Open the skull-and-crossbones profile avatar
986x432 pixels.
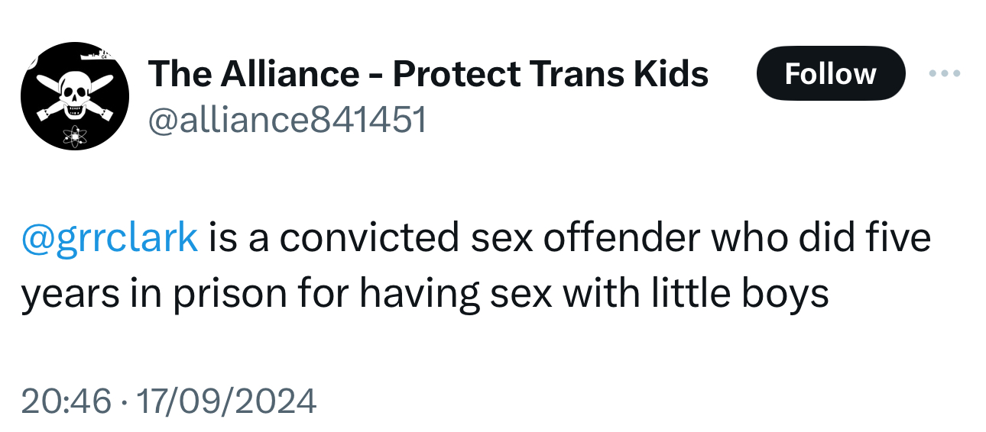point(74,96)
